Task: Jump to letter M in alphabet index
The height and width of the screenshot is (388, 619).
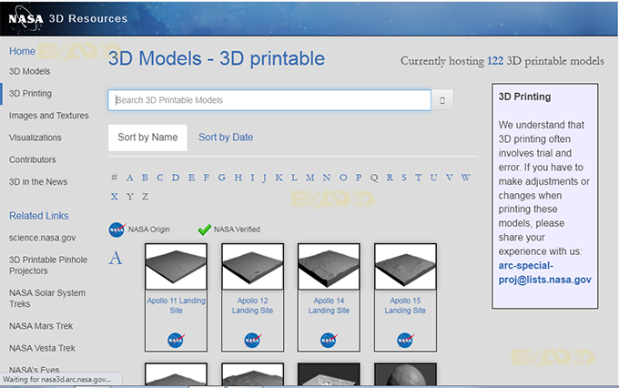Action: tap(310, 178)
